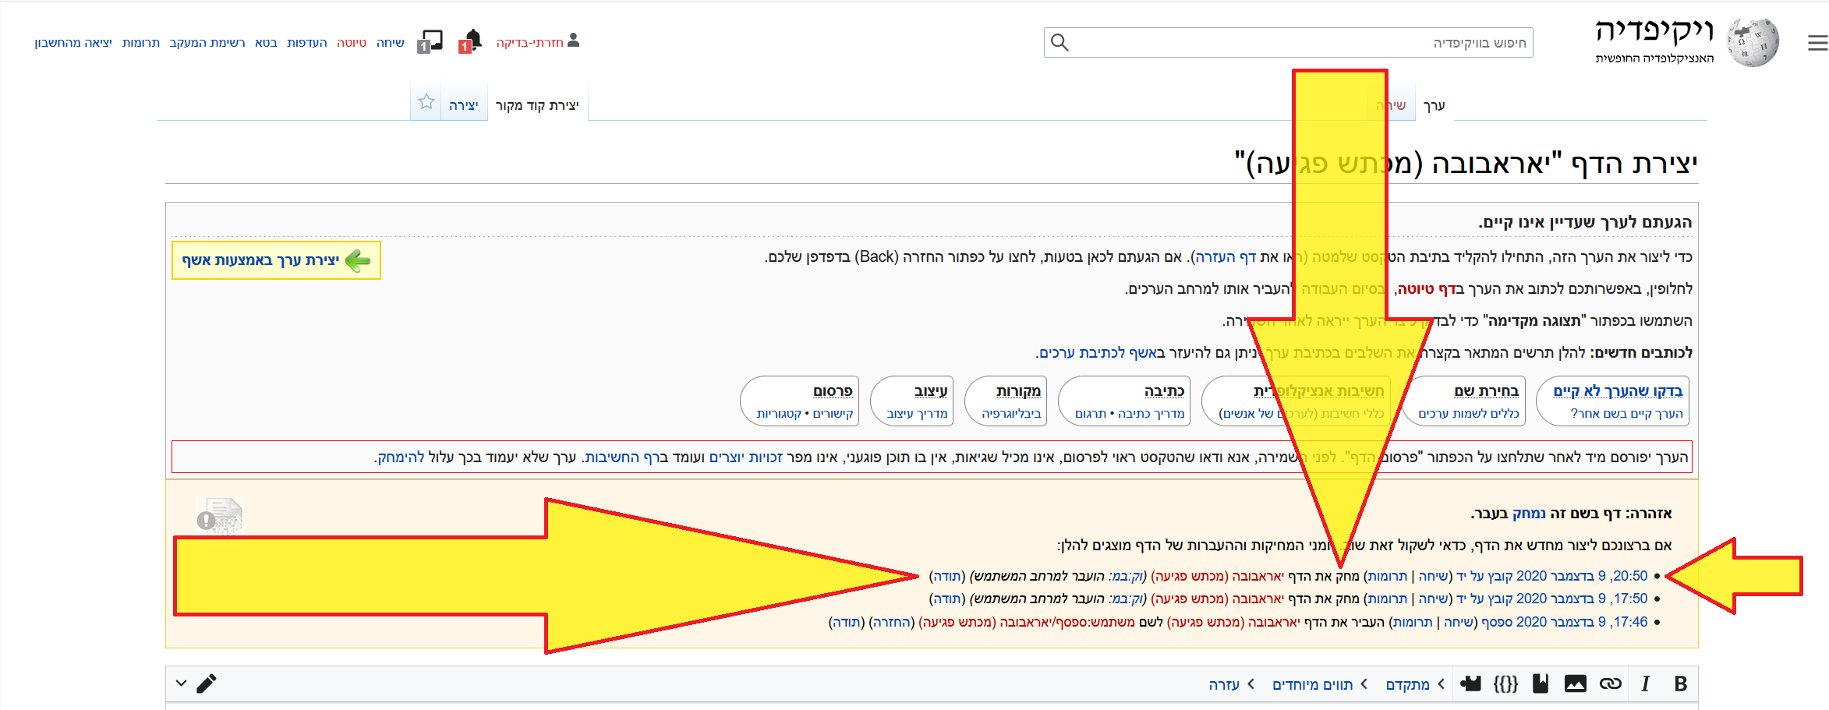1829x710 pixels.
Task: Open the 'קישורים' link in the פרסום box
Action: click(x=833, y=414)
